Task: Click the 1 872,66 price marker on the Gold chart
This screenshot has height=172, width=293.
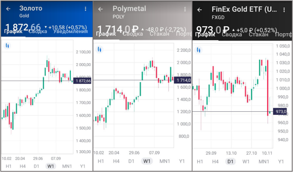Action: pos(82,81)
